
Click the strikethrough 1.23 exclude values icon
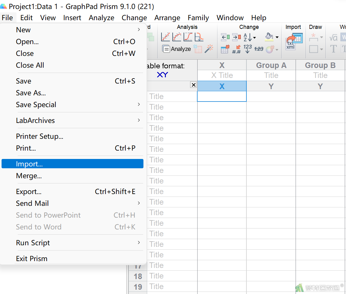259,49
